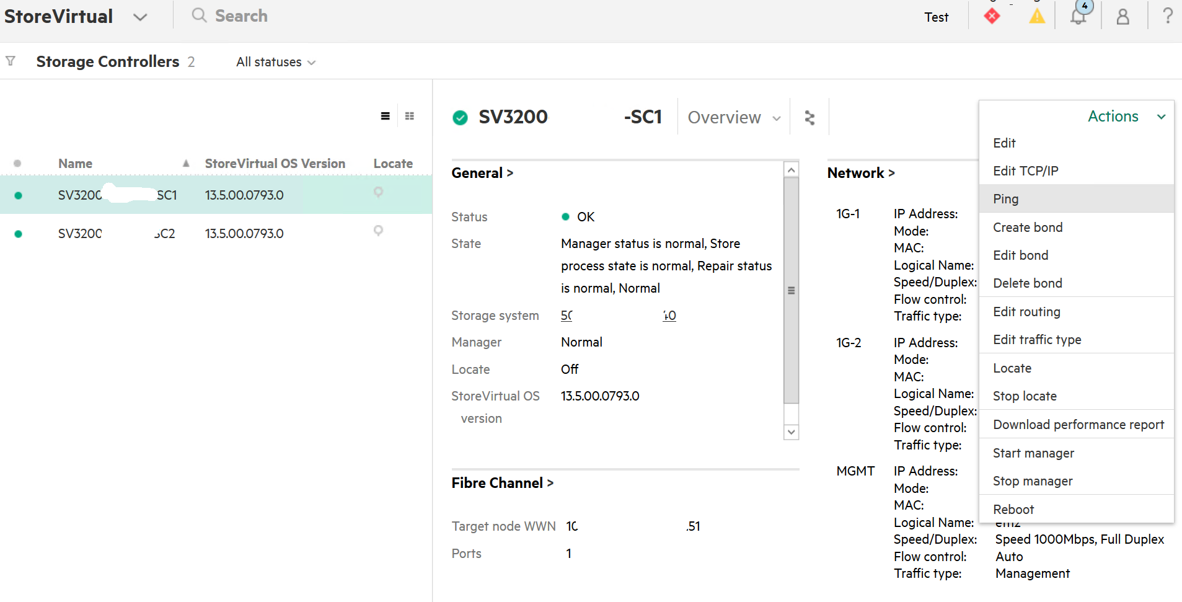Choose Edit bond action
The height and width of the screenshot is (602, 1182).
coord(1077,255)
